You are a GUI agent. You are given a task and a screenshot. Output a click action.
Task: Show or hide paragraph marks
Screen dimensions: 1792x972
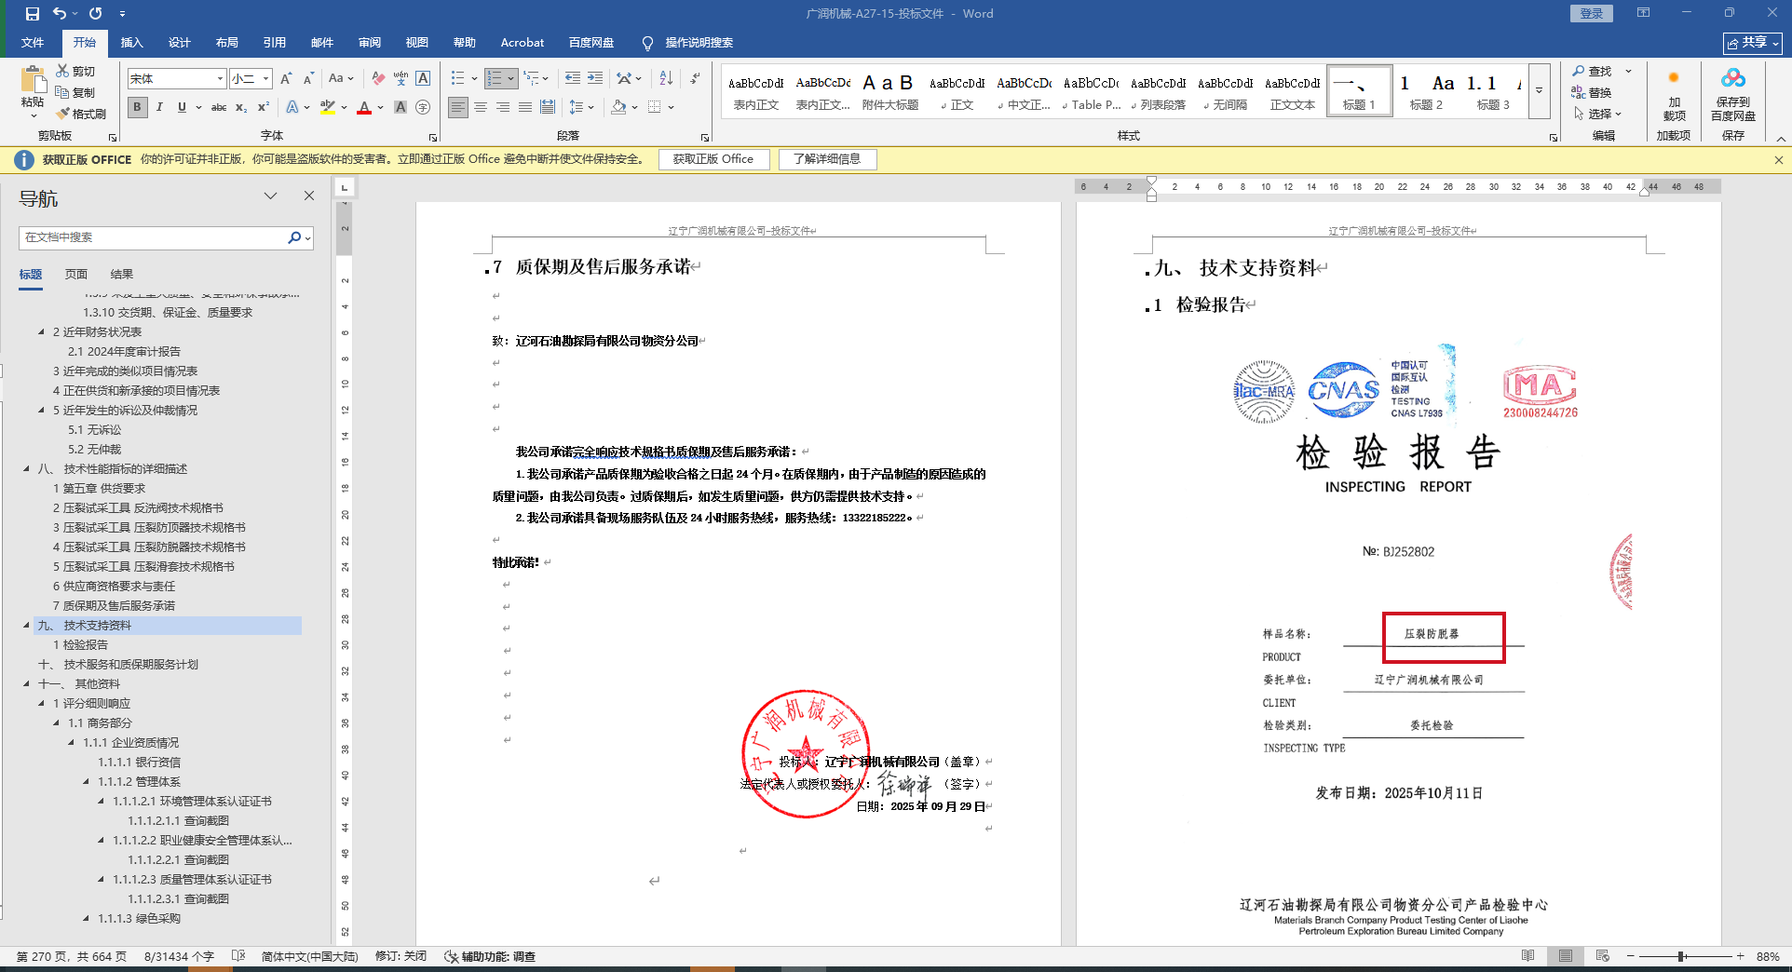click(695, 78)
